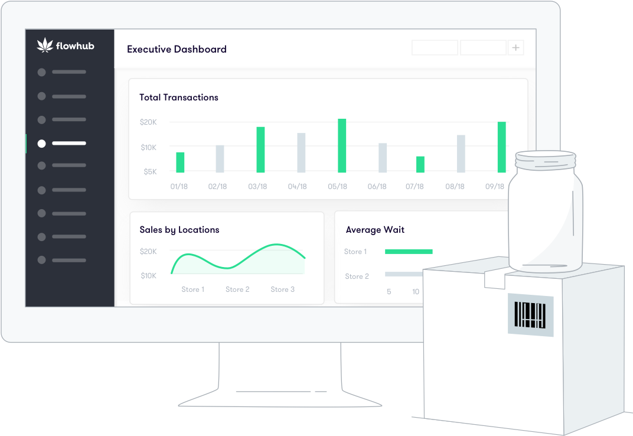The width and height of the screenshot is (633, 436).
Task: Click the Total Transactions heading
Action: point(179,97)
